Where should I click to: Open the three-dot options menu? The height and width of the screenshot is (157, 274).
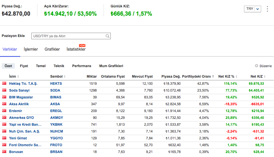pyautogui.click(x=267, y=9)
